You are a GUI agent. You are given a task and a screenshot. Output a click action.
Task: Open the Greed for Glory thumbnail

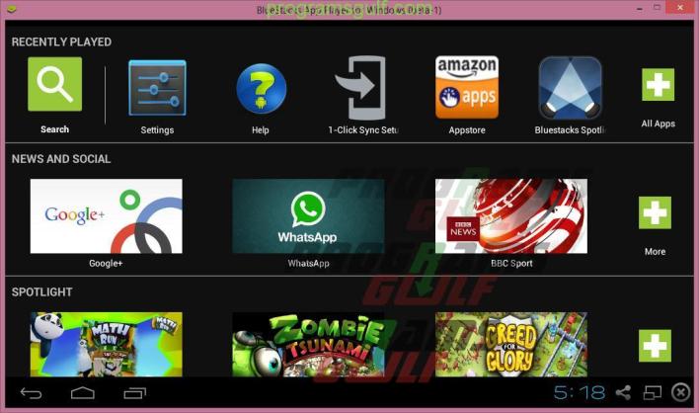click(x=510, y=344)
